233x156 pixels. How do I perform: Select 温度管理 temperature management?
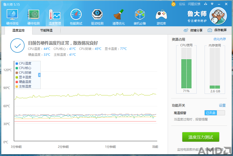(55, 17)
